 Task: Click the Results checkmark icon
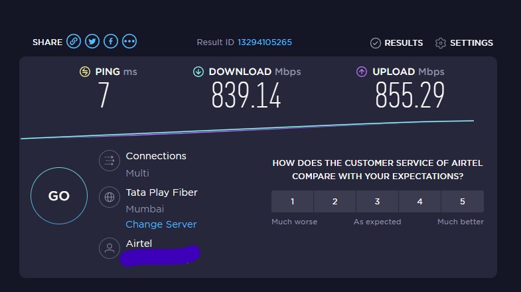coord(376,43)
